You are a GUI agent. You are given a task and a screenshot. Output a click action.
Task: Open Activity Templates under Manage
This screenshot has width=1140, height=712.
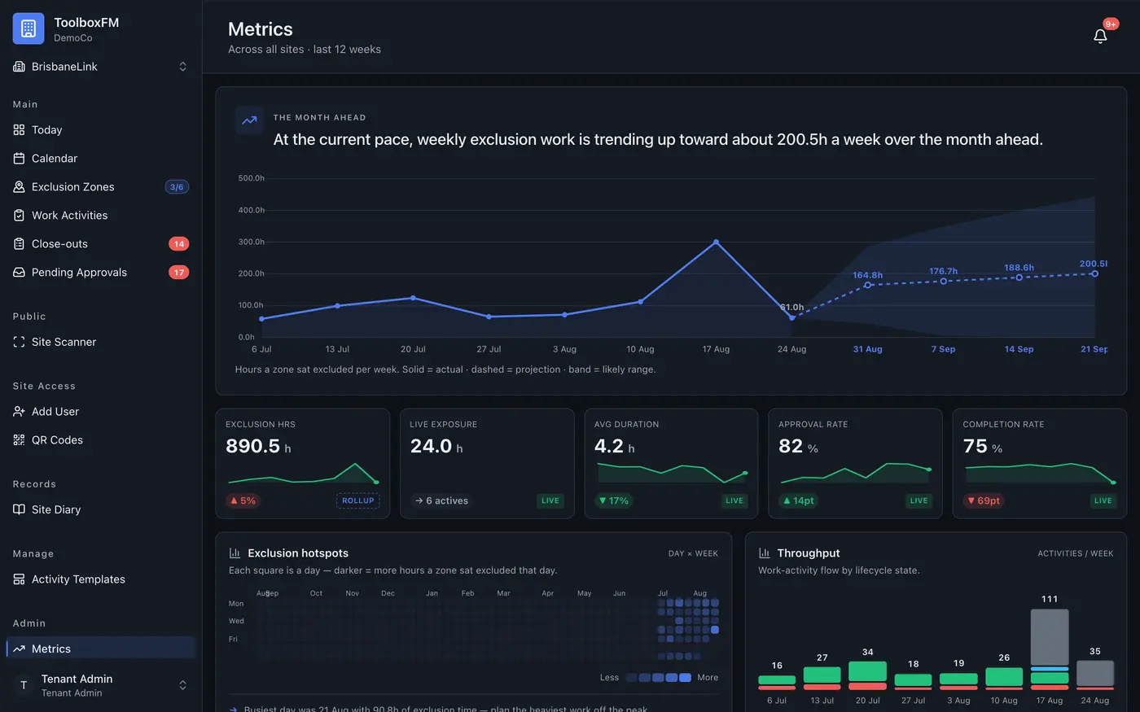[x=101, y=579]
